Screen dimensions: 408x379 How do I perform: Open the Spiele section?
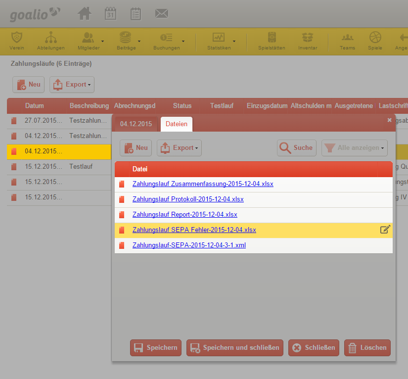point(375,41)
